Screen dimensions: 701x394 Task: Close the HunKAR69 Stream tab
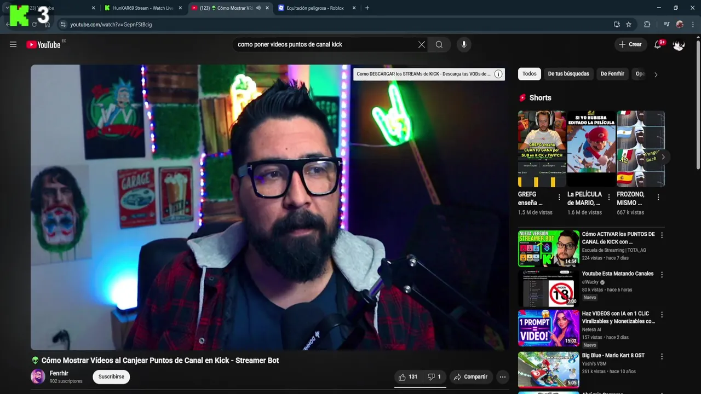click(x=180, y=8)
